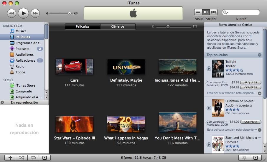Preview Twilight with play icon

tap(209, 69)
